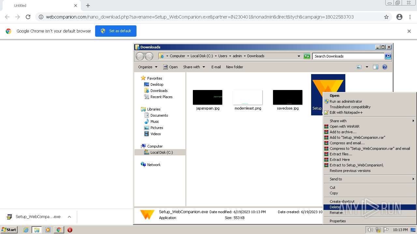Choose Properties in context menu
417x234 pixels.
pos(370,221)
